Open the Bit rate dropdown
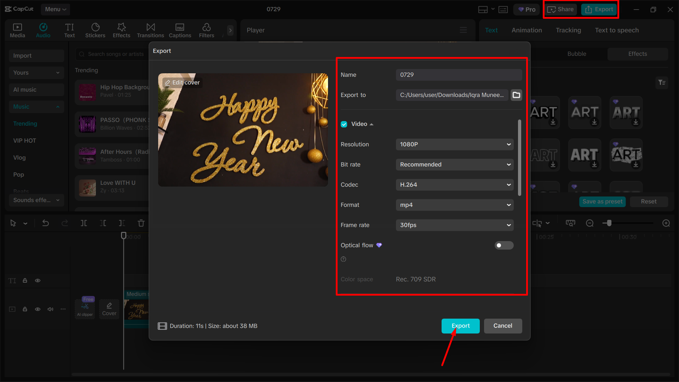The height and width of the screenshot is (382, 679). pos(455,165)
